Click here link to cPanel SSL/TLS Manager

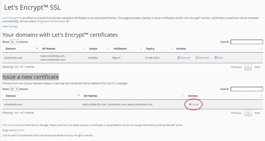point(7,125)
